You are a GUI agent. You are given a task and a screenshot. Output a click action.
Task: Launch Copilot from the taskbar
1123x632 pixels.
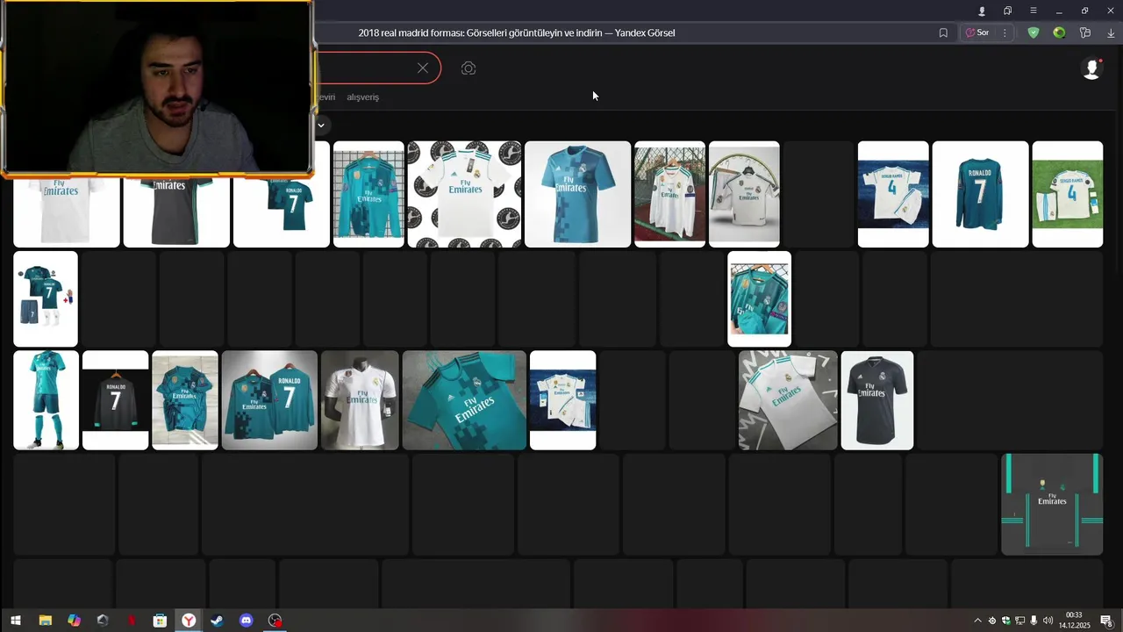(74, 621)
